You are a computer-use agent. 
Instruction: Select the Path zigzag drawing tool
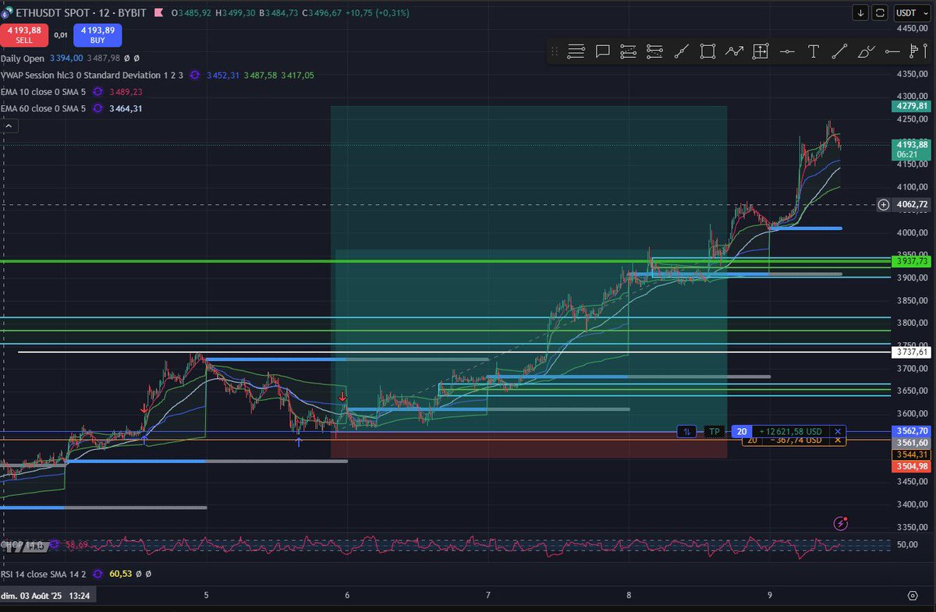pos(734,51)
